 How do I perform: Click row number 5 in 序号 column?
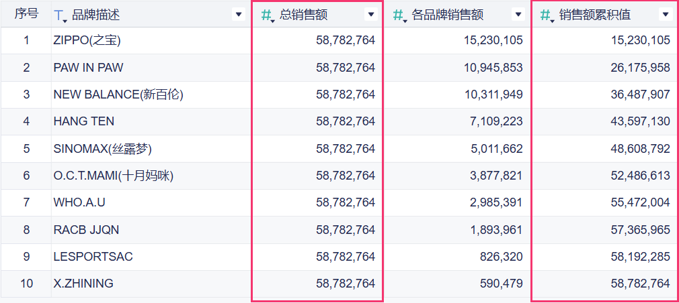26,148
